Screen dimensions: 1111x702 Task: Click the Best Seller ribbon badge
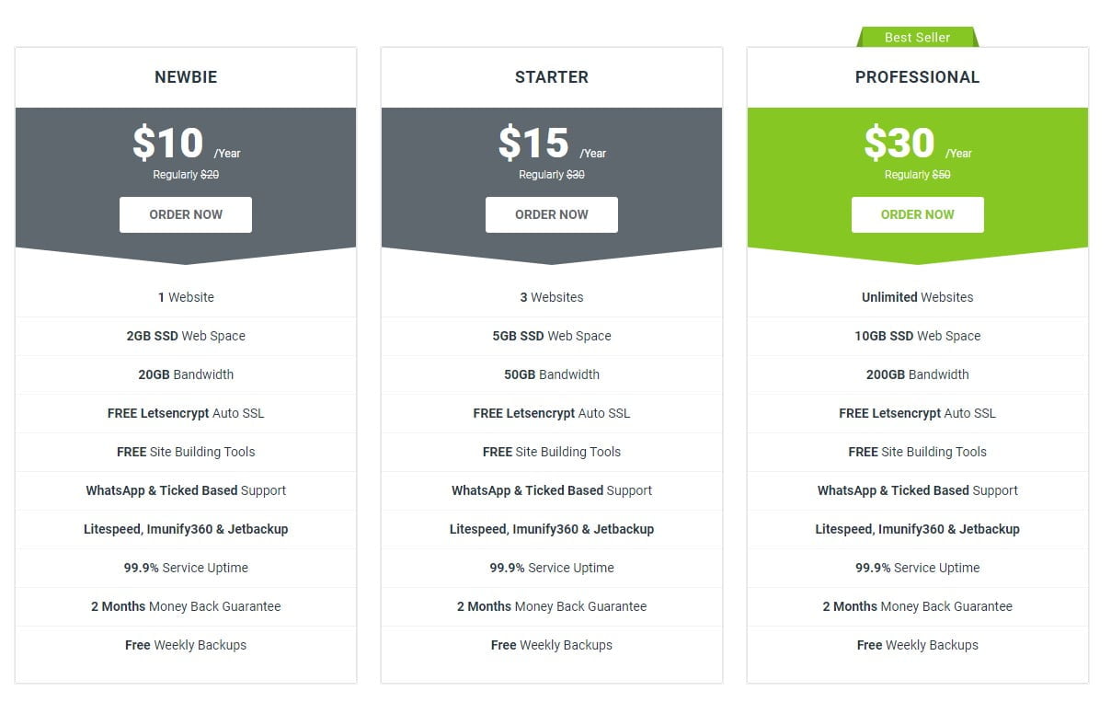coord(917,38)
